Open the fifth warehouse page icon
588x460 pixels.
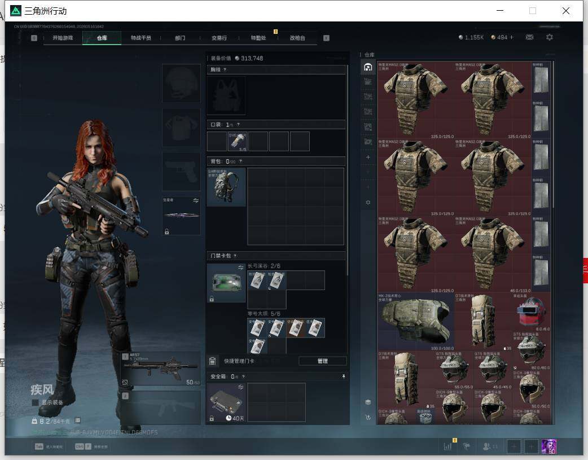tap(368, 127)
